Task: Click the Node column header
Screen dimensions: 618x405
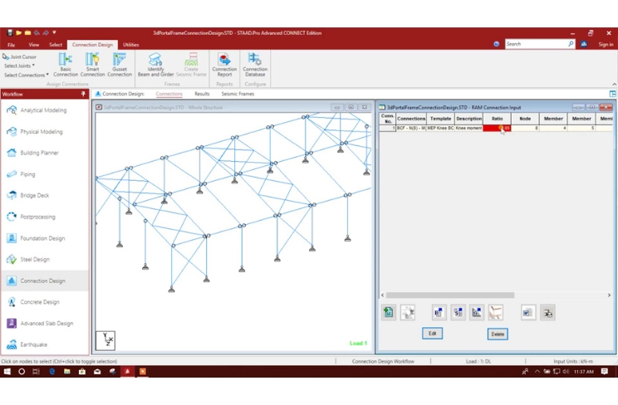Action: 525,119
